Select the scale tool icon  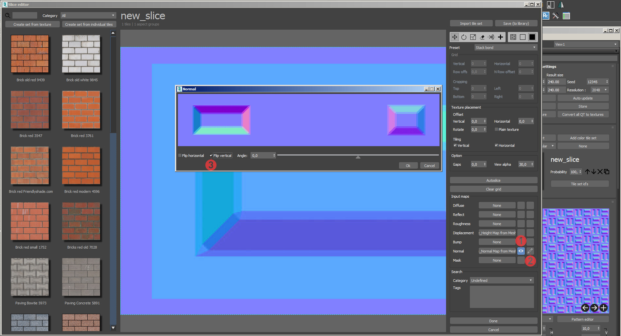pyautogui.click(x=473, y=37)
